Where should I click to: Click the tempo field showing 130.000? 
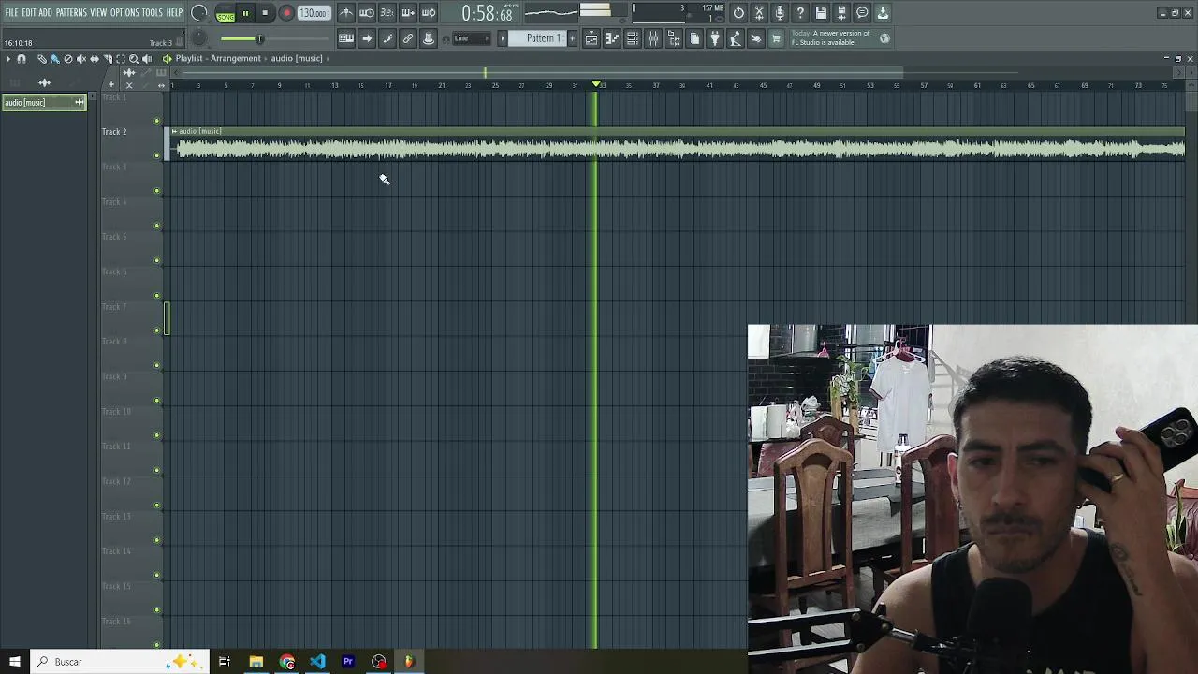tap(314, 13)
